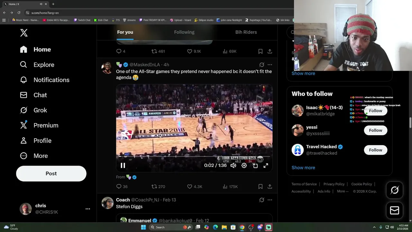Mute the video volume

(233, 166)
